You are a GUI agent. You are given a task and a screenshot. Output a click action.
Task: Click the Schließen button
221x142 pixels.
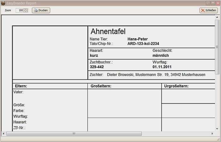pyautogui.click(x=209, y=10)
